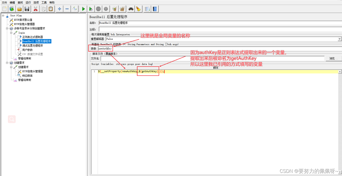Open the 编辑 menu
The width and height of the screenshot is (342, 176).
(x=12, y=2)
